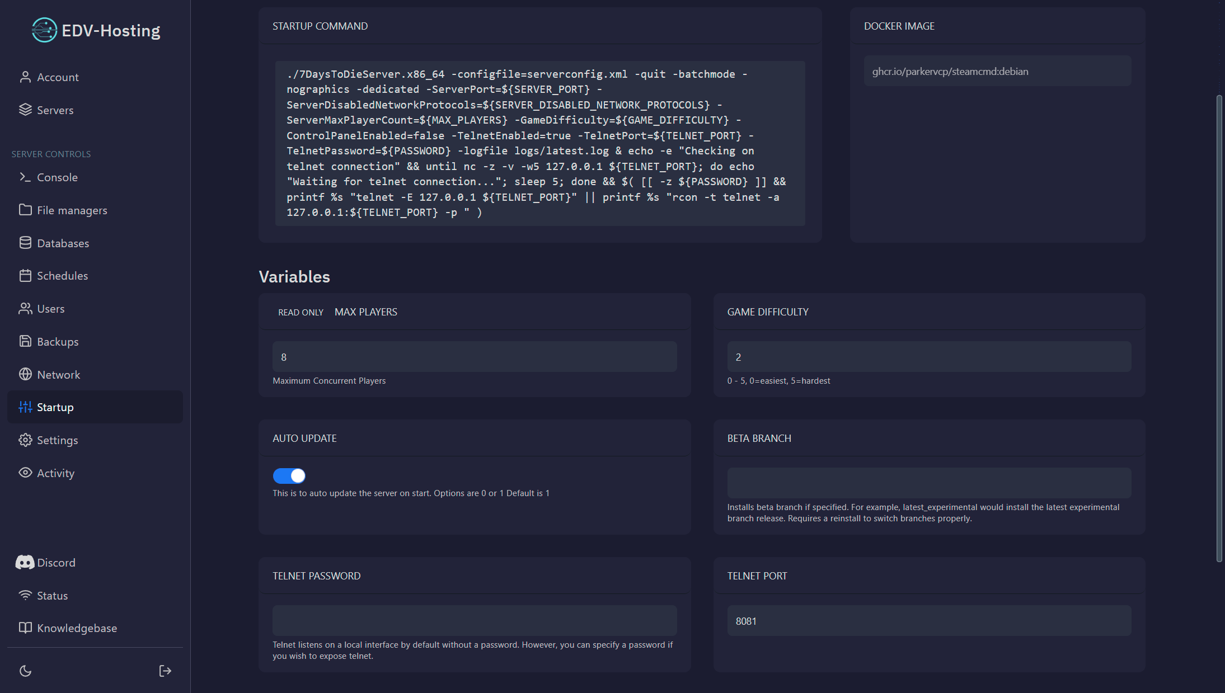The width and height of the screenshot is (1225, 693).
Task: Click the page vertical scrollbar
Action: (1219, 329)
